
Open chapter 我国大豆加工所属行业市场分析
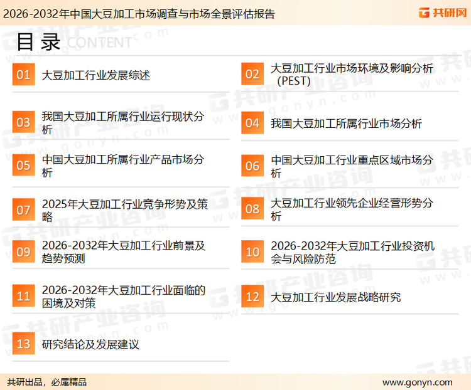346,124
